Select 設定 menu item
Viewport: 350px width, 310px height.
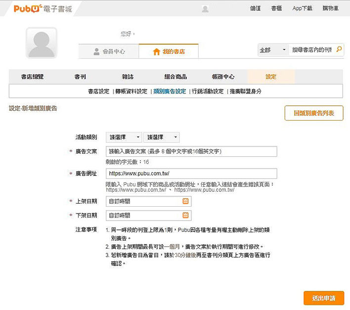point(271,77)
